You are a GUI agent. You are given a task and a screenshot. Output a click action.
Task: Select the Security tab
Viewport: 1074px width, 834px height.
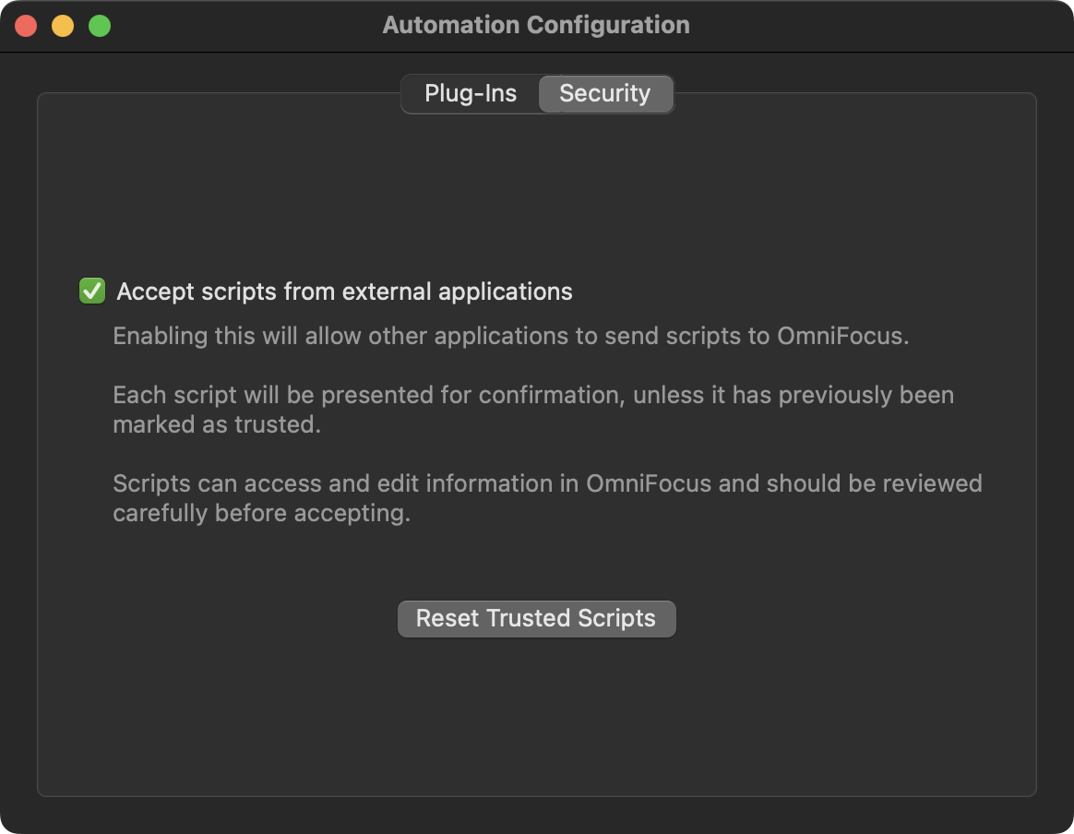click(605, 94)
